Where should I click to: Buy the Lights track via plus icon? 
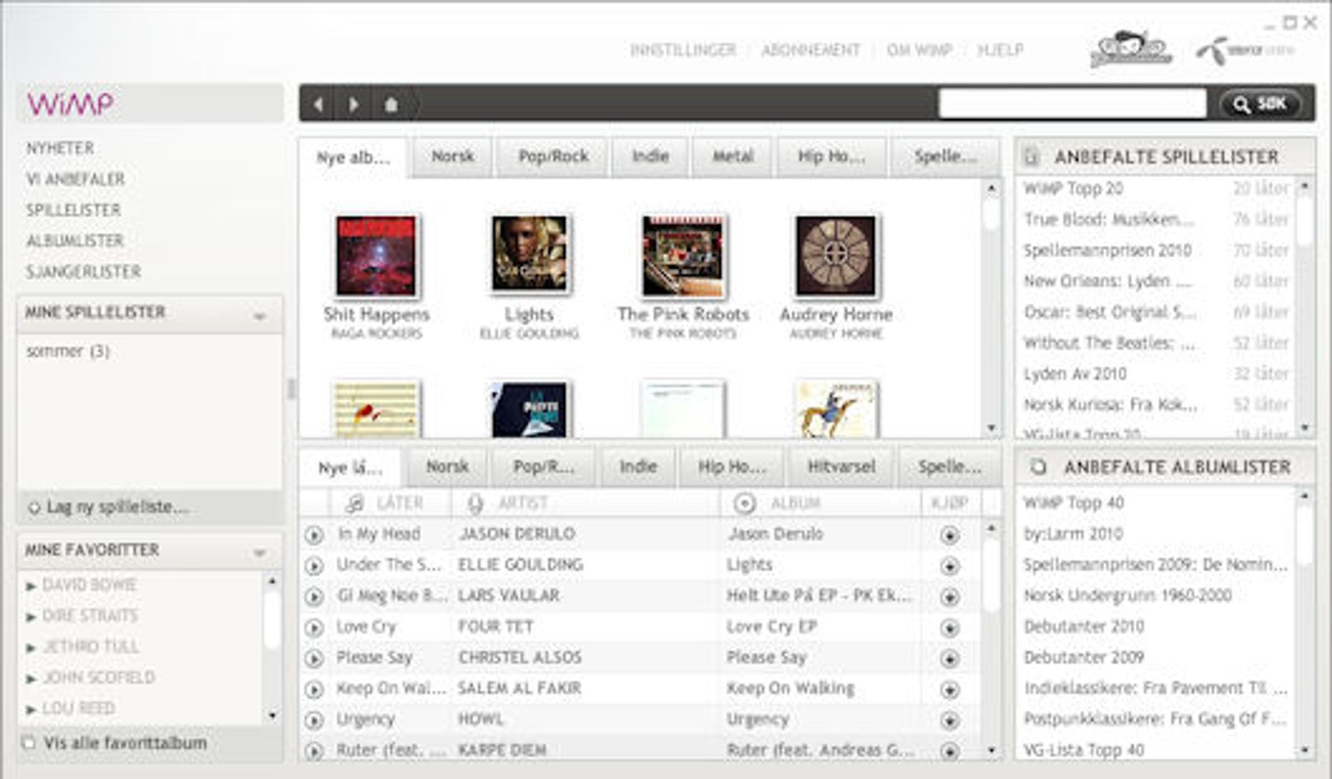[x=950, y=566]
